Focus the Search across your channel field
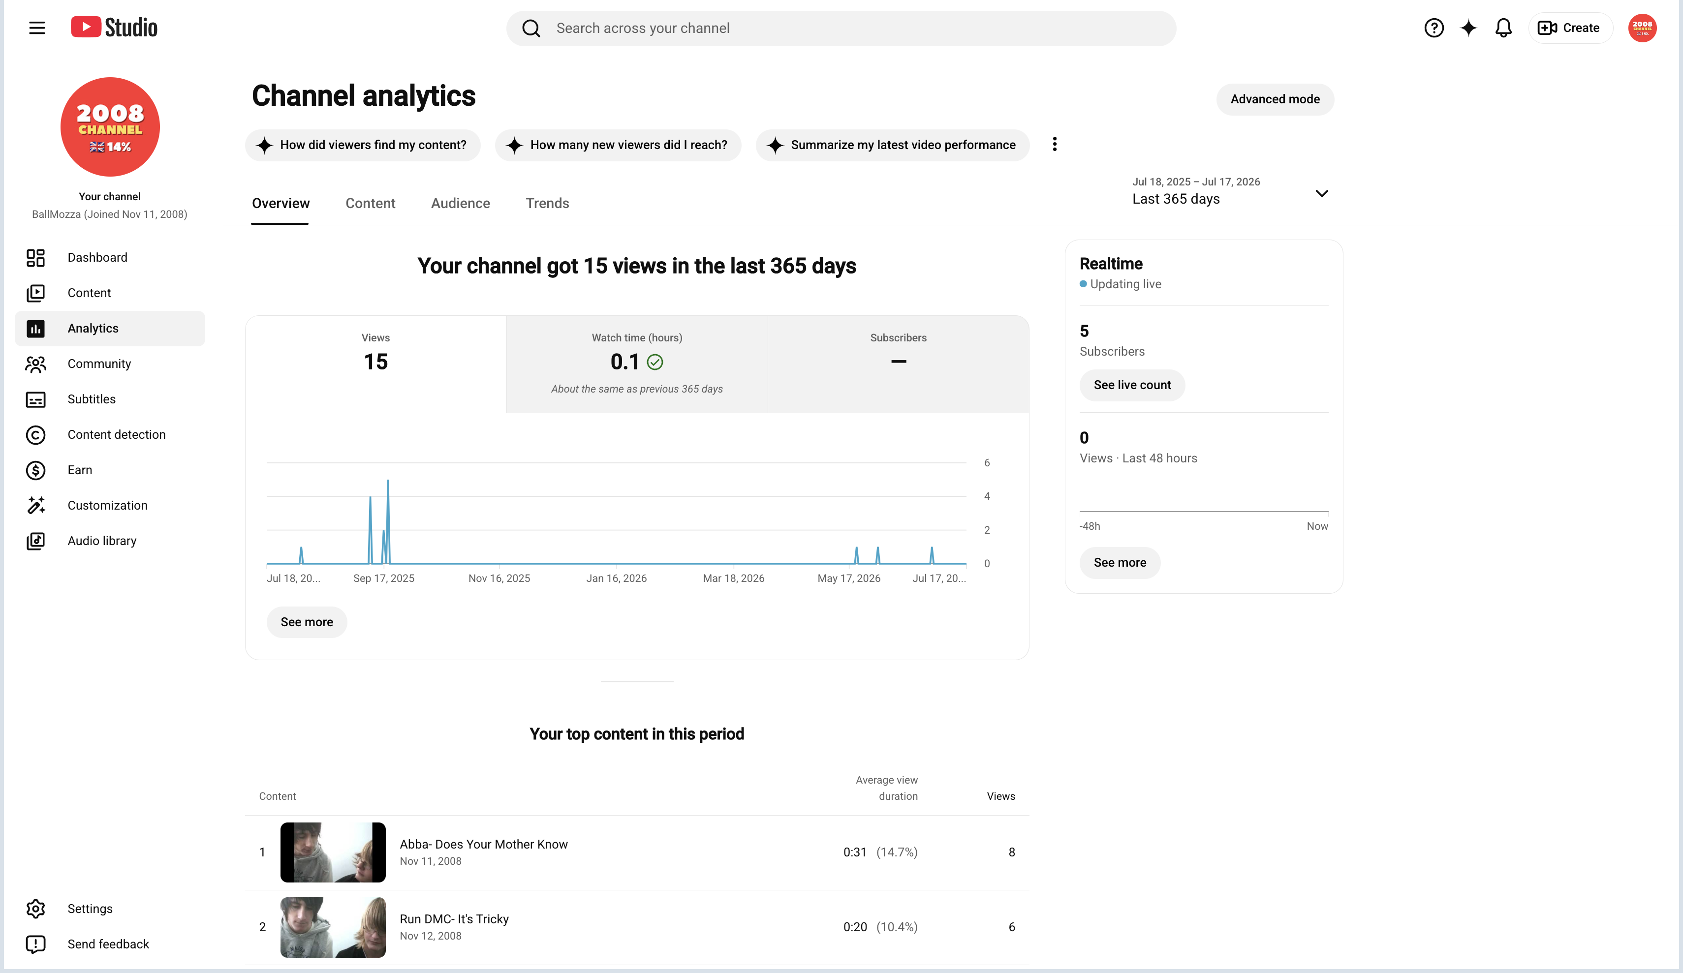 (x=841, y=28)
